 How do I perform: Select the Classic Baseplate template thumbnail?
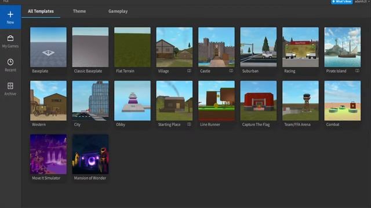pyautogui.click(x=90, y=47)
